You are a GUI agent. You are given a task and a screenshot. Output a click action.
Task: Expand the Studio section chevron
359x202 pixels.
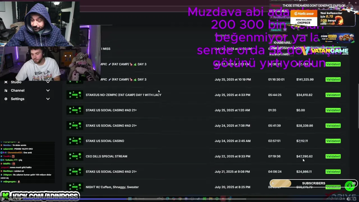point(48,82)
